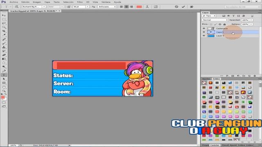
Task: Toggle lock image pixels
Action: click(216, 24)
